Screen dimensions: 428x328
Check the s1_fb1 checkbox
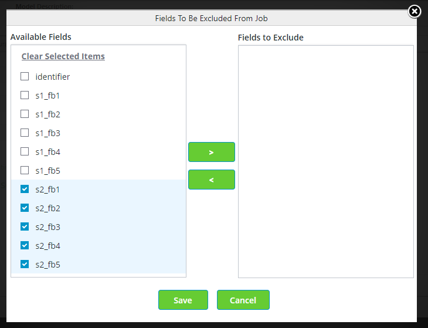click(x=25, y=95)
